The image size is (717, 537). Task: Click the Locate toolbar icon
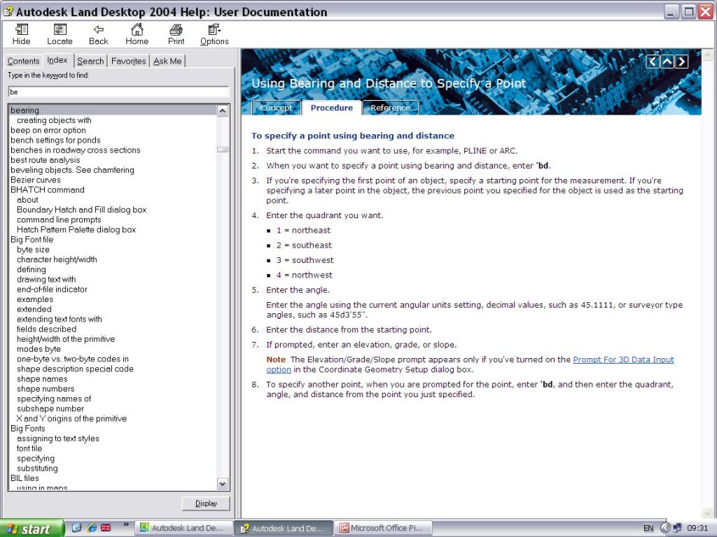coord(60,35)
